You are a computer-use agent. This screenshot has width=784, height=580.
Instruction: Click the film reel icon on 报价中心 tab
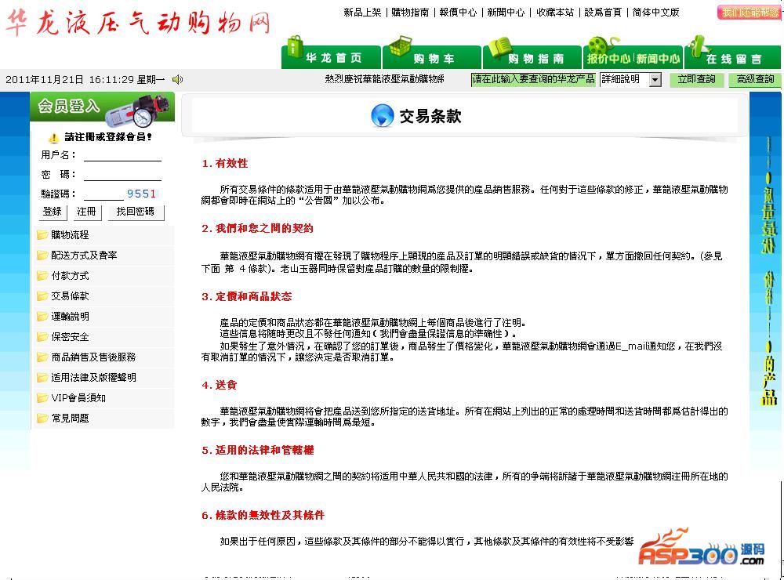603,46
